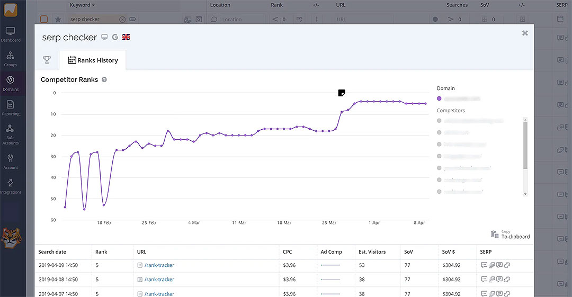Open Reporting from the left sidebar

(x=11, y=107)
